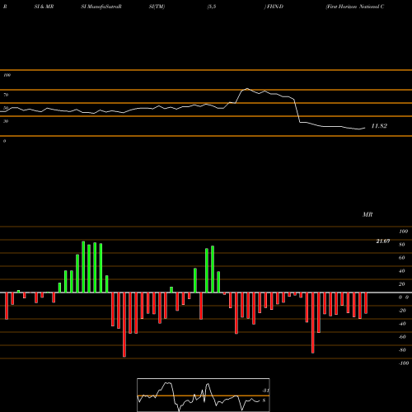Click the "-100" label on the MR axis
Screen dimensions: 412x412
click(x=404, y=363)
